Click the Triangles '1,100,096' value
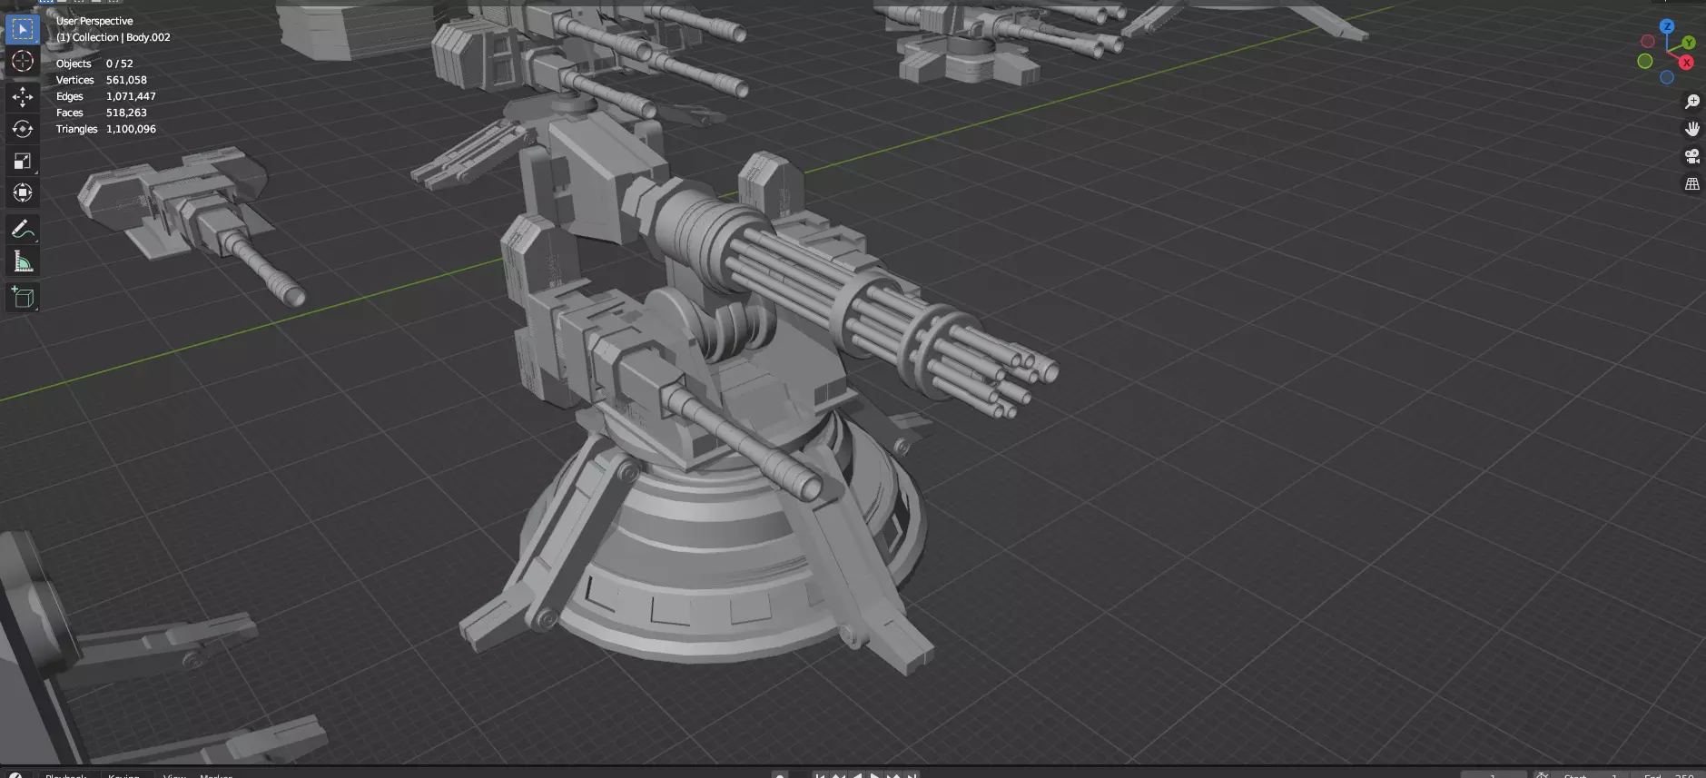Image resolution: width=1706 pixels, height=778 pixels. coord(131,129)
